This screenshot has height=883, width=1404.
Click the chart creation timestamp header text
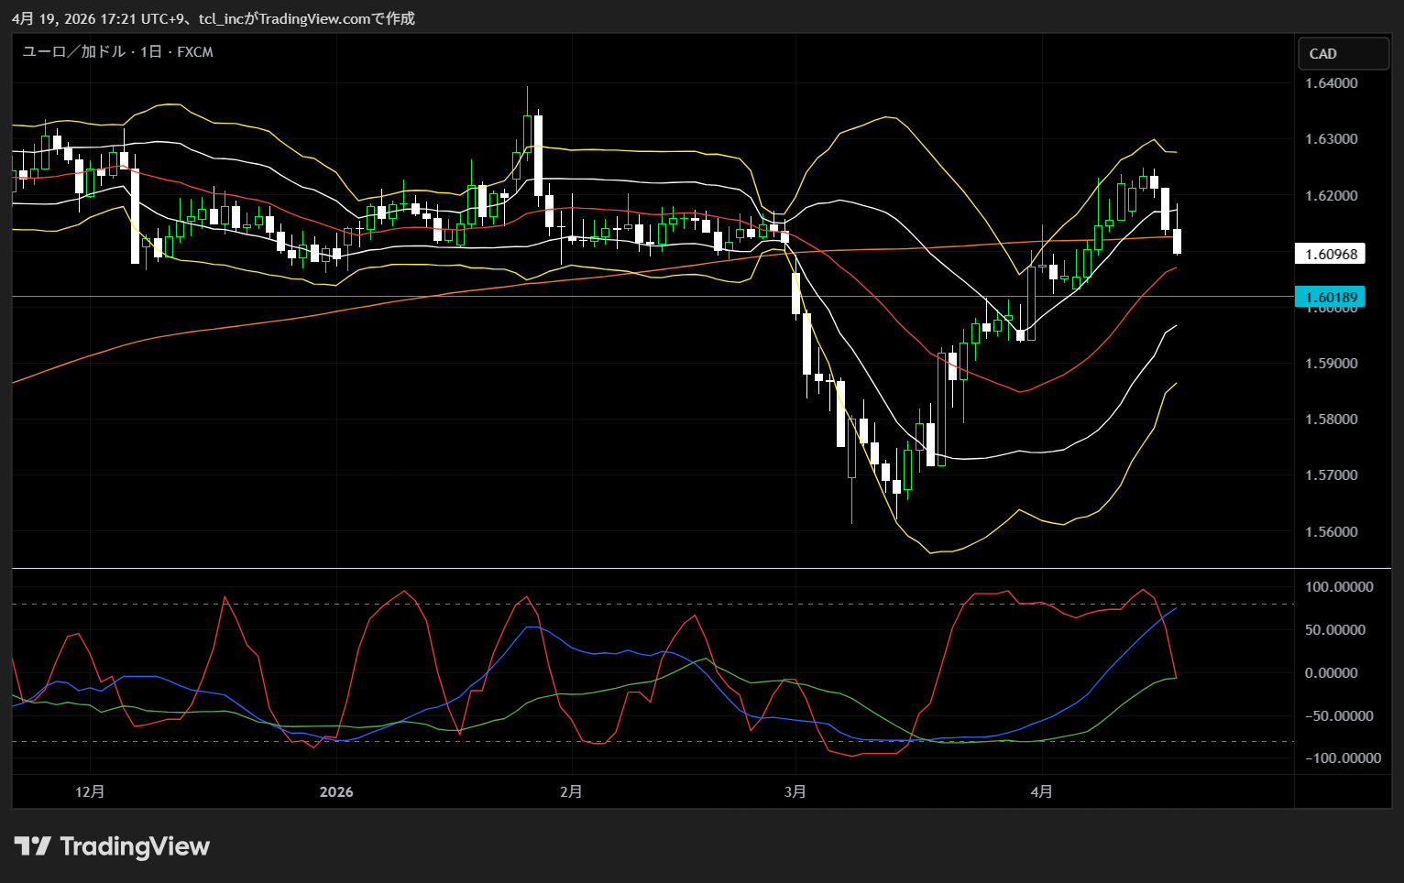214,18
